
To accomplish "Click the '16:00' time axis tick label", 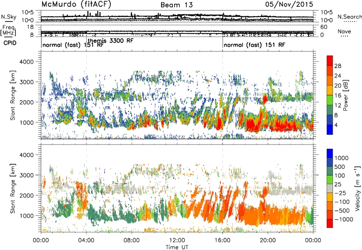I will [x=222, y=241].
